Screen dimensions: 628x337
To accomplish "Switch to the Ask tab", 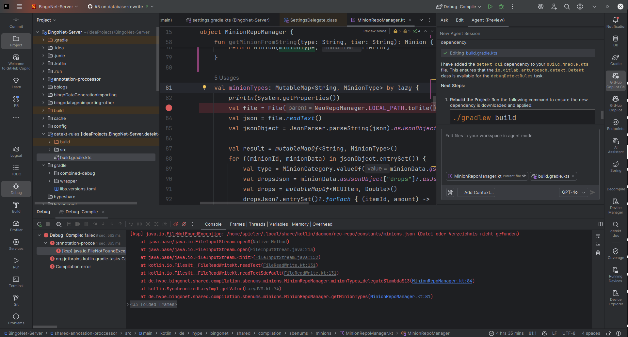I will [x=444, y=20].
